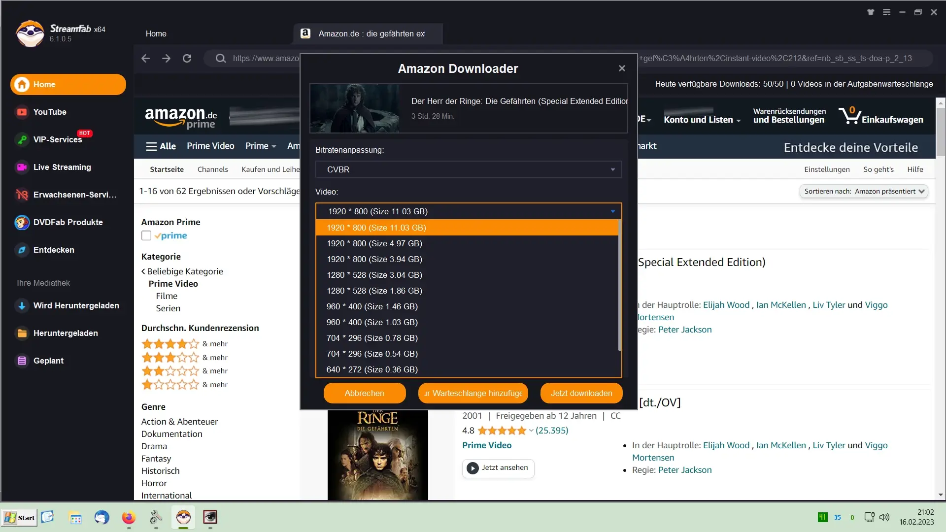Screen dimensions: 946x532
Task: Open the file explorer taskbar icon
Action: click(x=75, y=517)
